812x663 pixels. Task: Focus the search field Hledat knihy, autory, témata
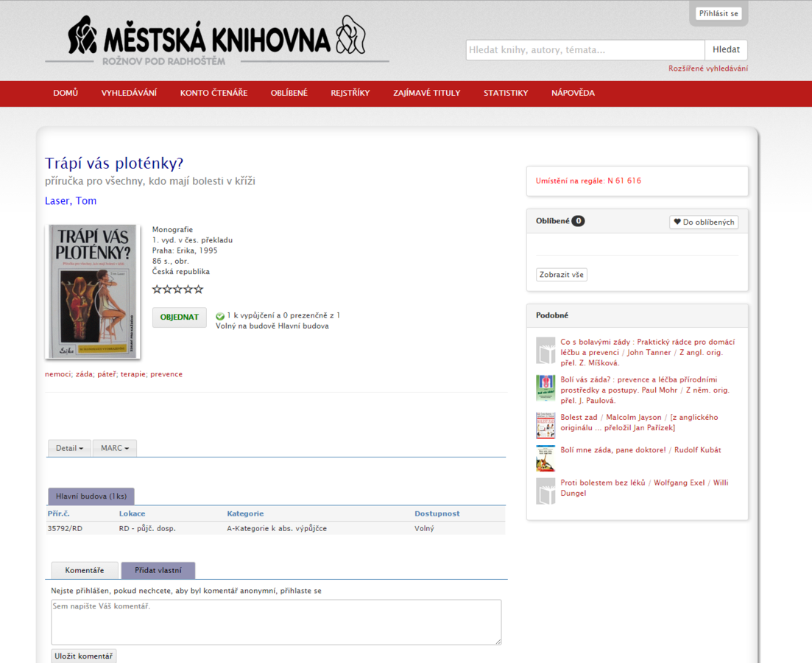[585, 50]
